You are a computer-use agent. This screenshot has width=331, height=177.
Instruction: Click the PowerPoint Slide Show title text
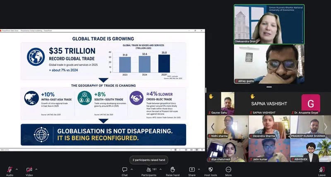pyautogui.click(x=27, y=31)
